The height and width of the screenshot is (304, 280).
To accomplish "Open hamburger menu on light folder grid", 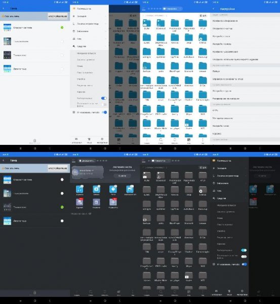I will coord(144,9).
